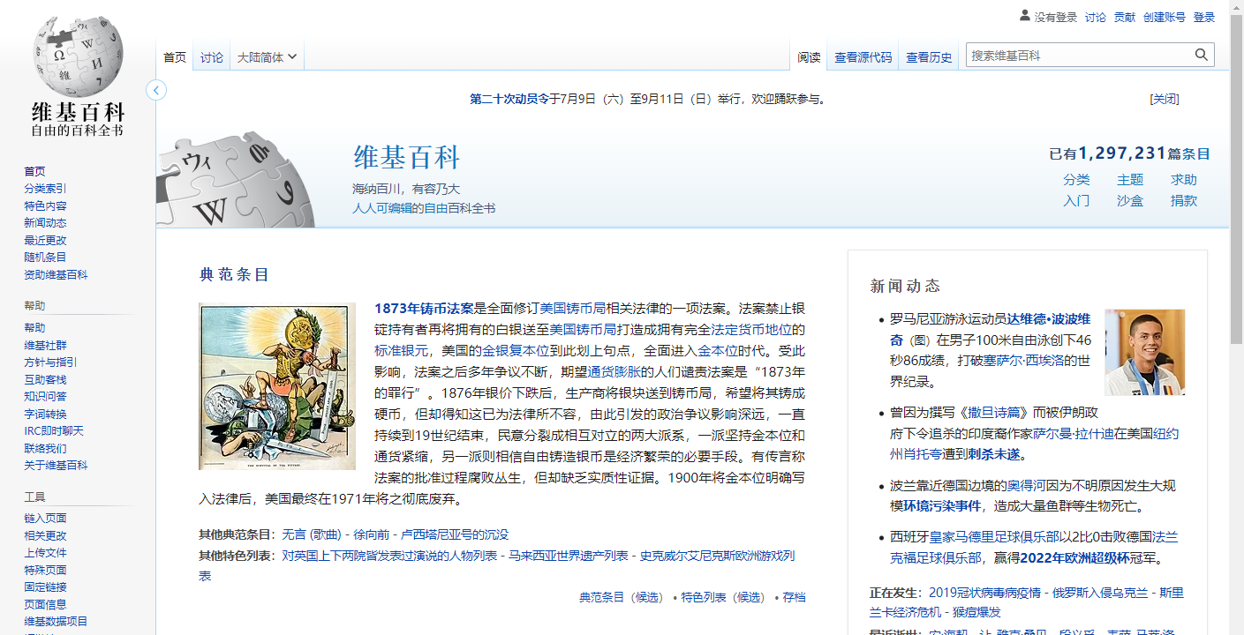Click sidebar 链入页面 tool link
The height and width of the screenshot is (635, 1244).
[x=45, y=518]
